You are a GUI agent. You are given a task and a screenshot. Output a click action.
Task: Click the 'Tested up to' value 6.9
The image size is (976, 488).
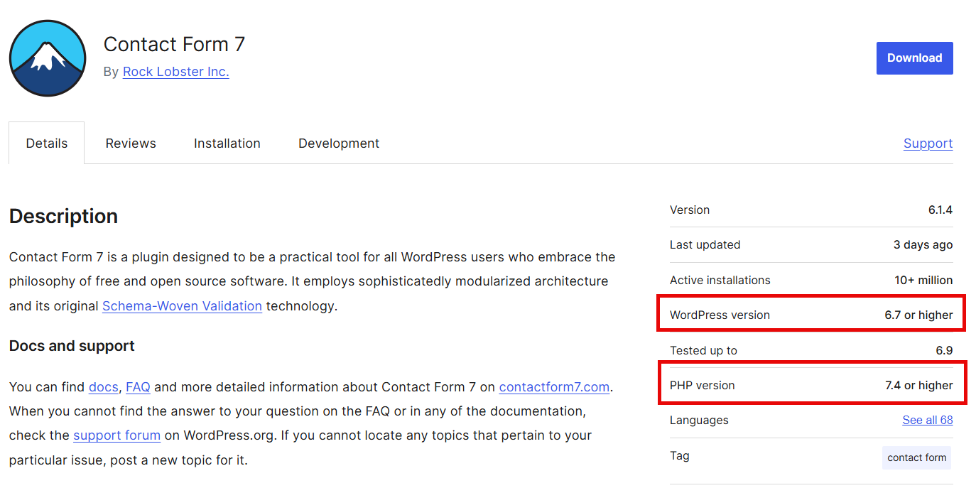tap(944, 350)
